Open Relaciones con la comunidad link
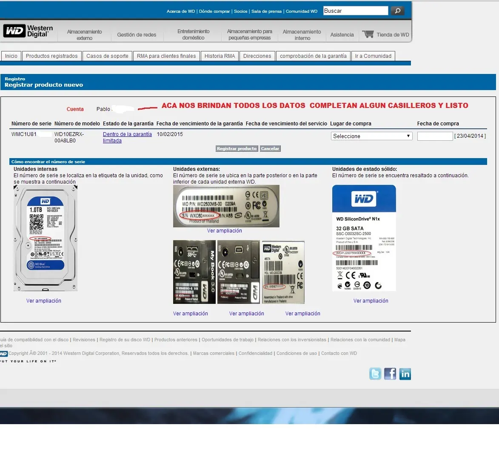The height and width of the screenshot is (459, 499). tap(360, 340)
